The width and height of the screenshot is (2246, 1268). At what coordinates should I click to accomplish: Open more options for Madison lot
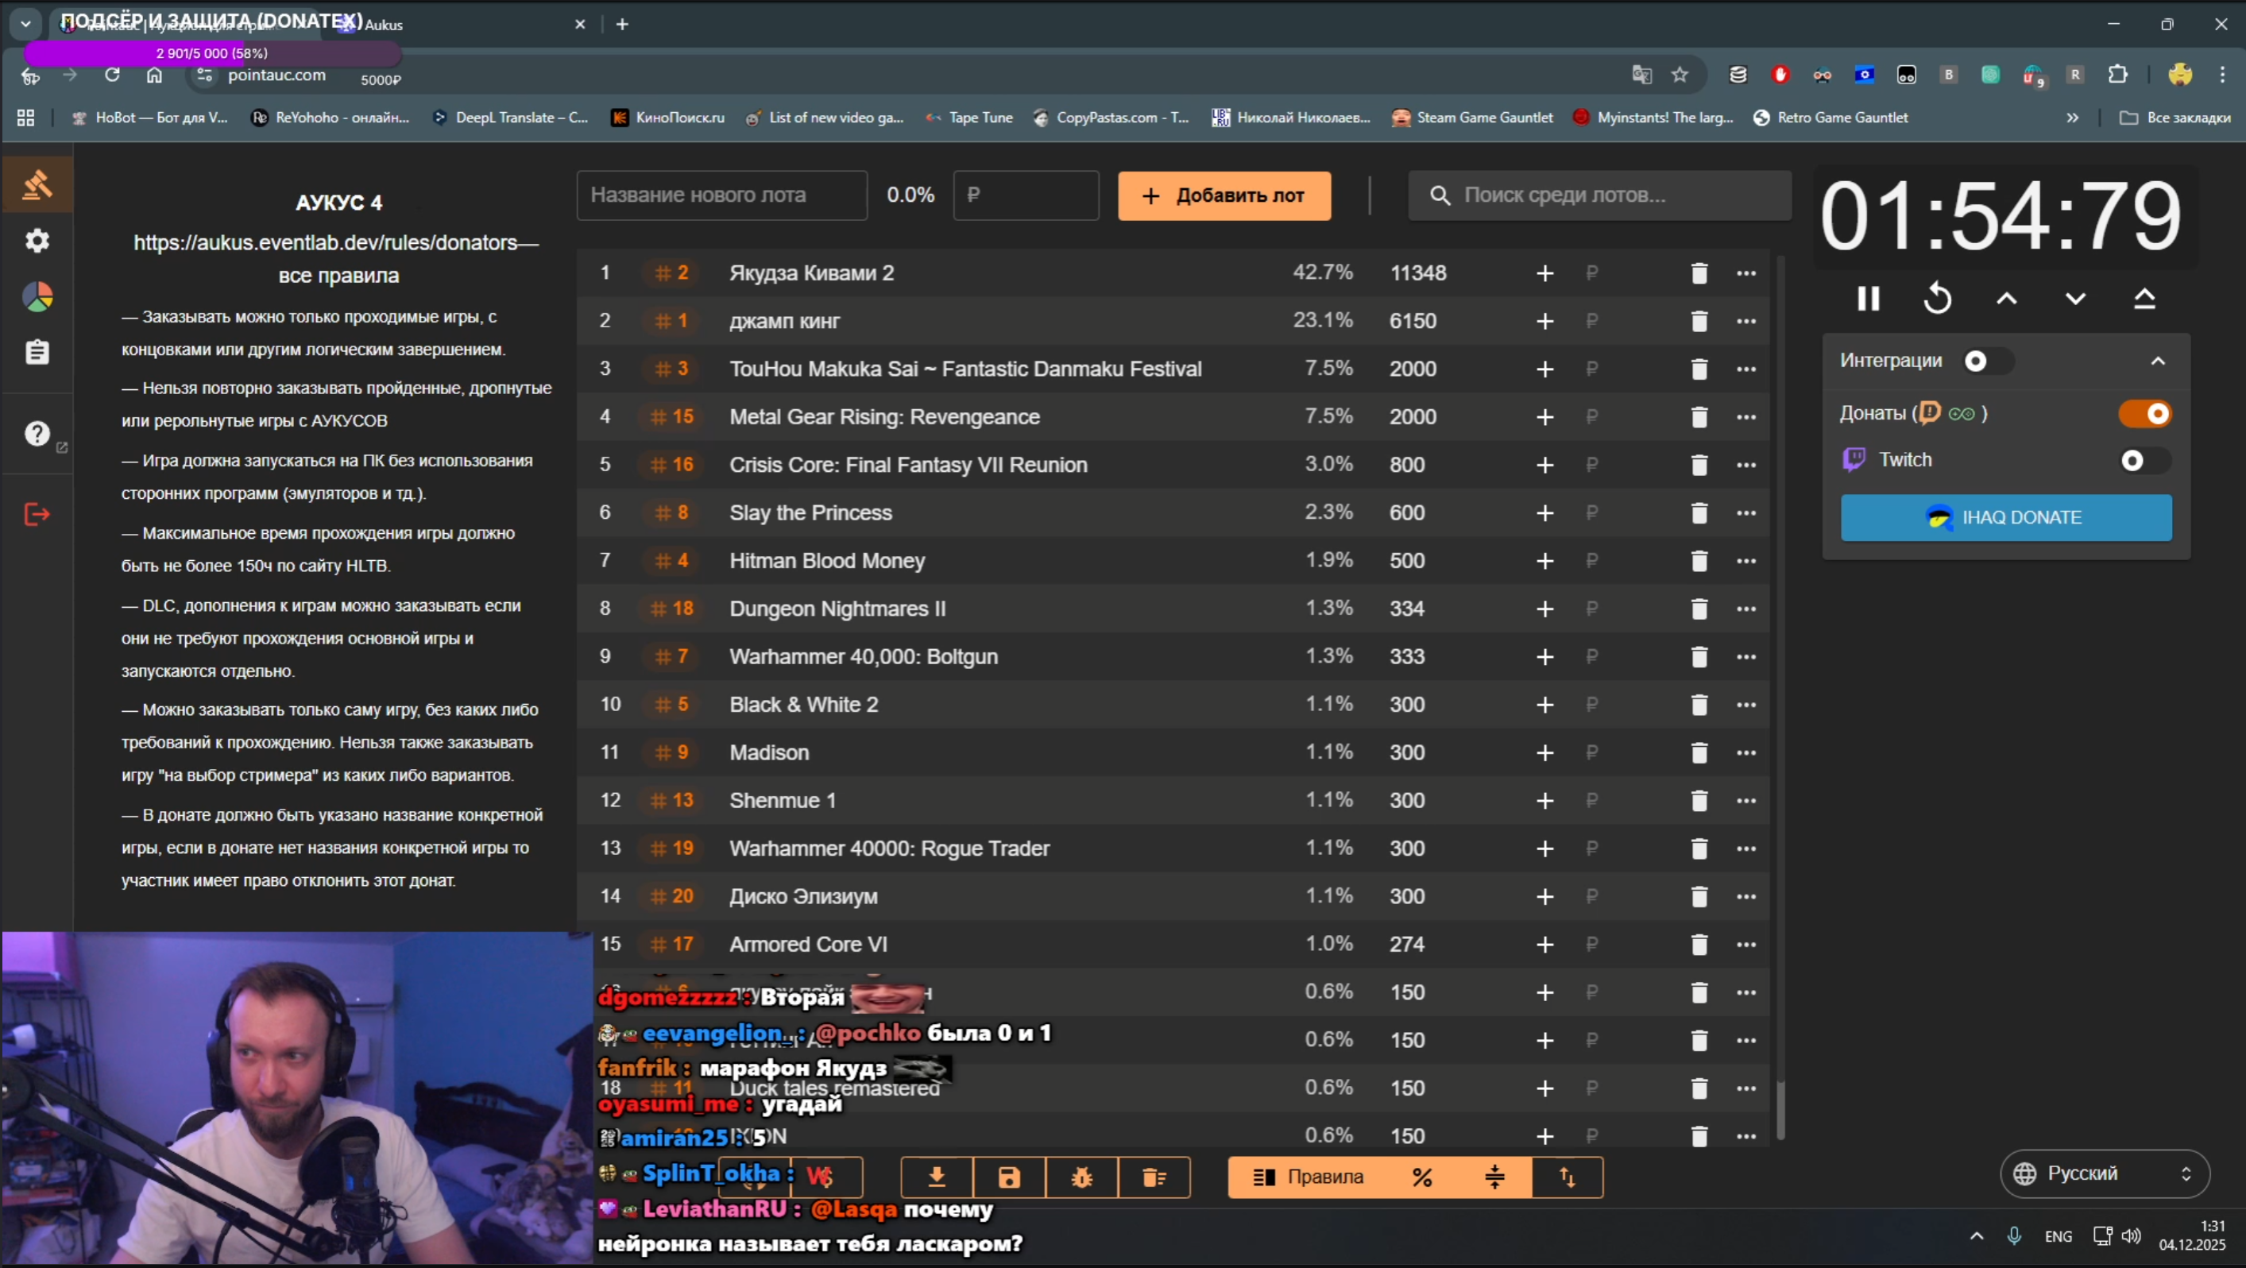click(x=1745, y=752)
